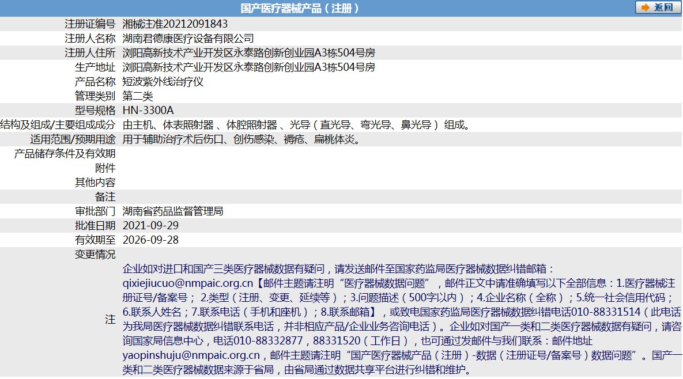This screenshot has width=683, height=379.
Task: Click the 附件 label
Action: [105, 168]
